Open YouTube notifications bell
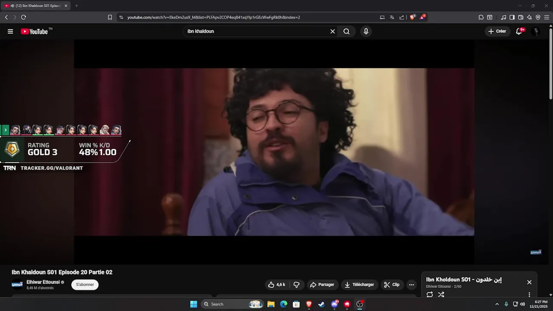Image resolution: width=553 pixels, height=311 pixels. click(x=519, y=32)
